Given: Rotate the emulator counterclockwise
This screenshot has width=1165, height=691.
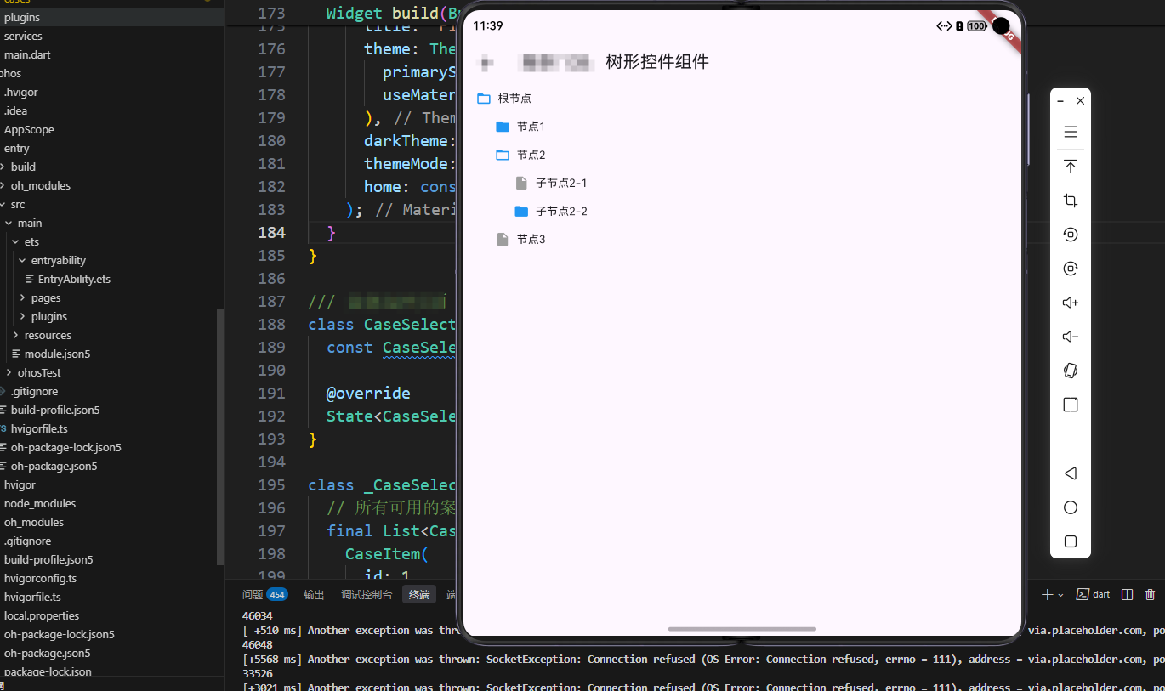Looking at the screenshot, I should [x=1070, y=234].
